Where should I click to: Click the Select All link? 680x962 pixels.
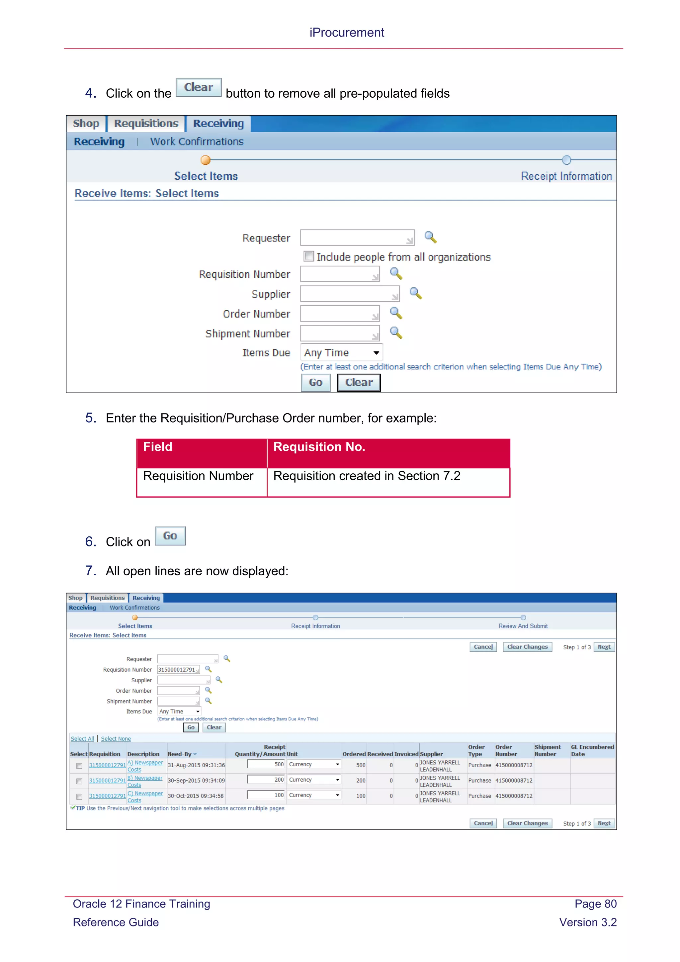(x=82, y=739)
